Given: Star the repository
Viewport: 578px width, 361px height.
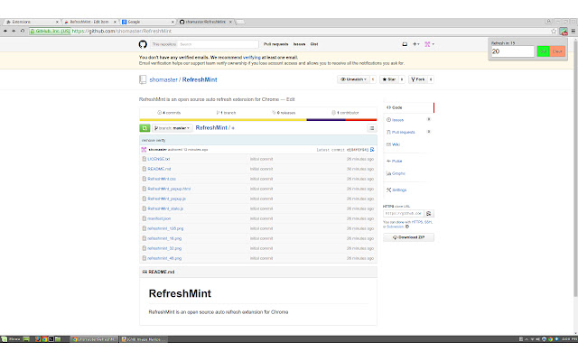Looking at the screenshot, I should coord(389,79).
